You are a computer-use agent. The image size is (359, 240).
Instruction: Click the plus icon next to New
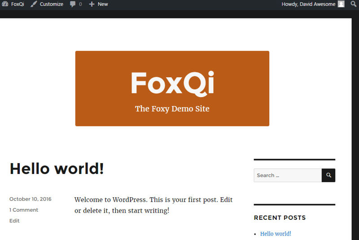(92, 4)
